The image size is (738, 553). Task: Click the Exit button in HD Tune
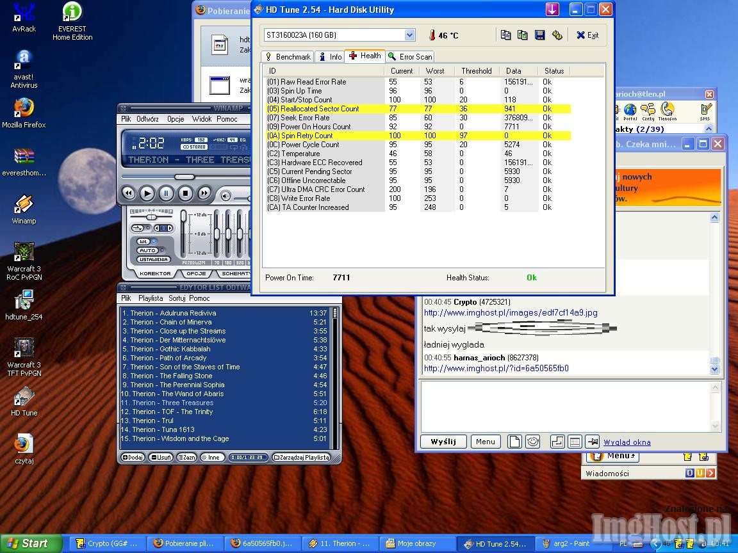587,35
